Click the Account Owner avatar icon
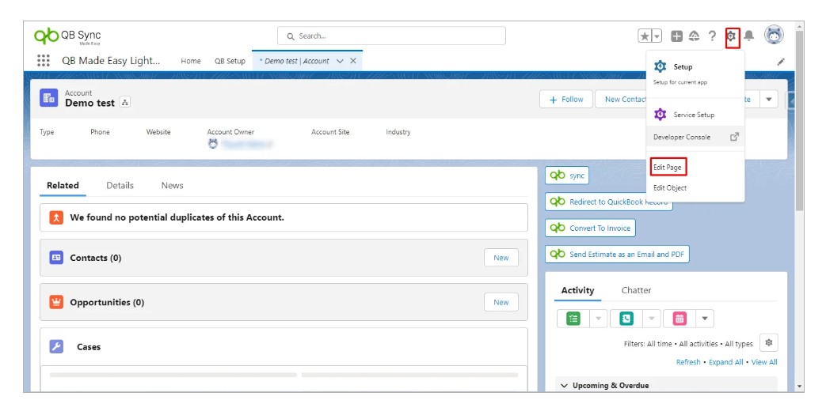826x419 pixels. point(213,144)
